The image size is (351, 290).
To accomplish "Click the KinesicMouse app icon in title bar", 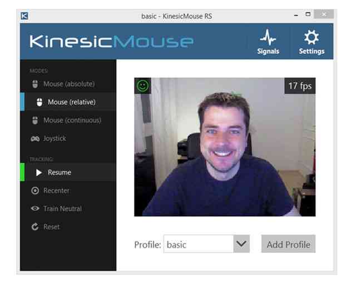I will tap(24, 16).
